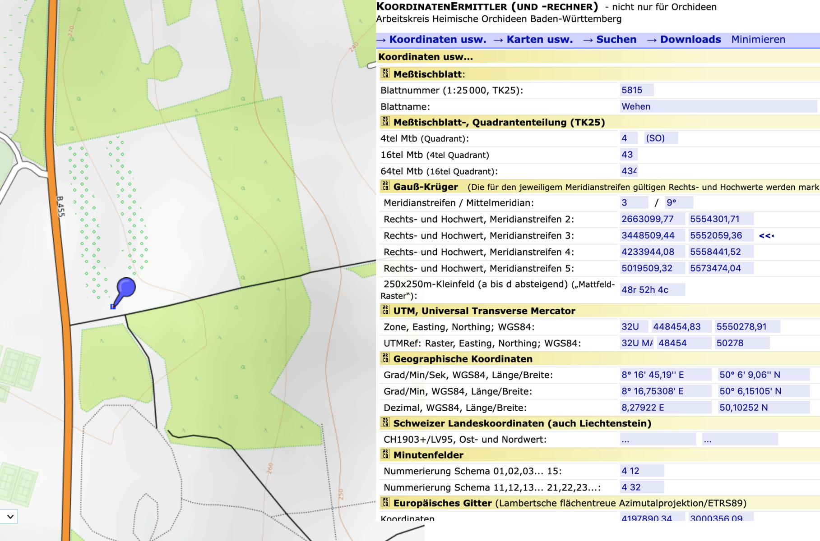Open the Karten usw. menu
The height and width of the screenshot is (541, 820).
click(x=533, y=40)
